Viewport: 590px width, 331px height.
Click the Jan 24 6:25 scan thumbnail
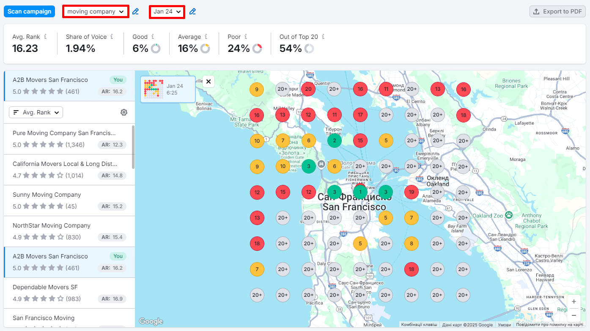[168, 89]
